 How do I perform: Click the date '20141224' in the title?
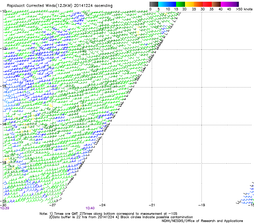(x=83, y=6)
